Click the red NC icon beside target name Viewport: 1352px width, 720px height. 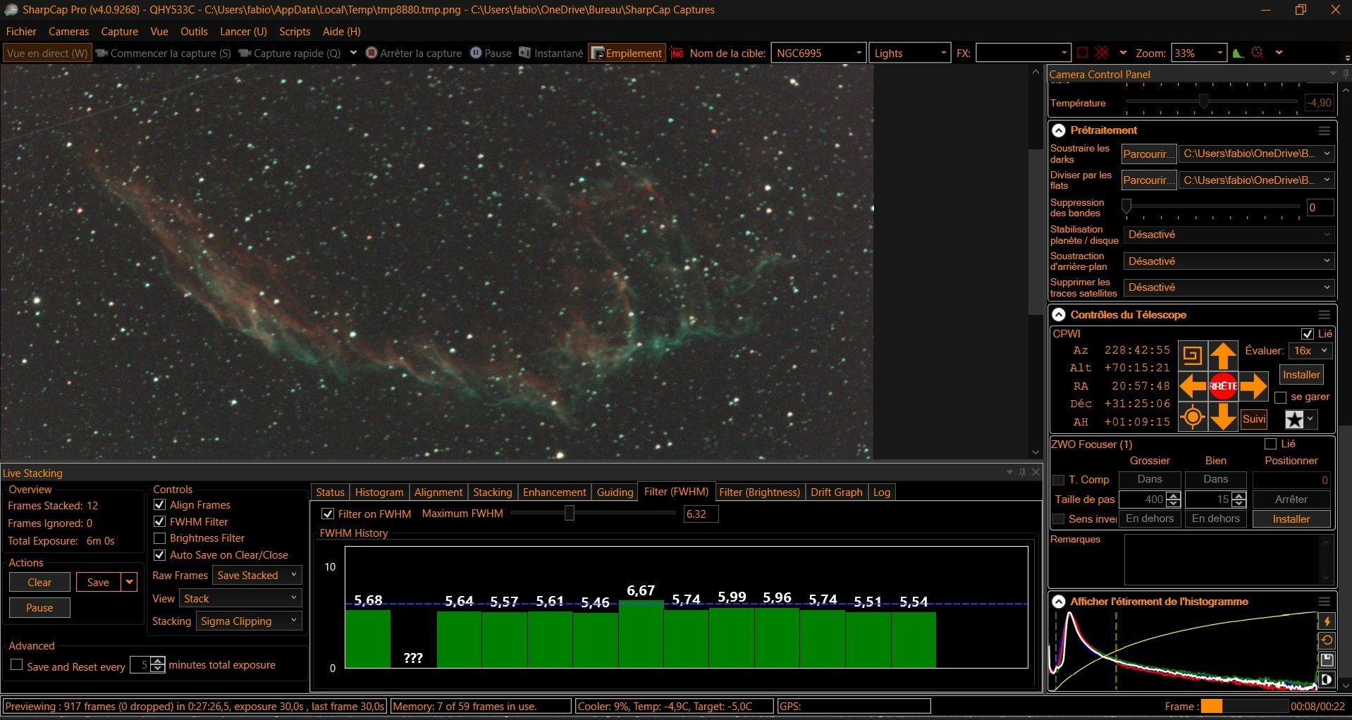pyautogui.click(x=677, y=54)
